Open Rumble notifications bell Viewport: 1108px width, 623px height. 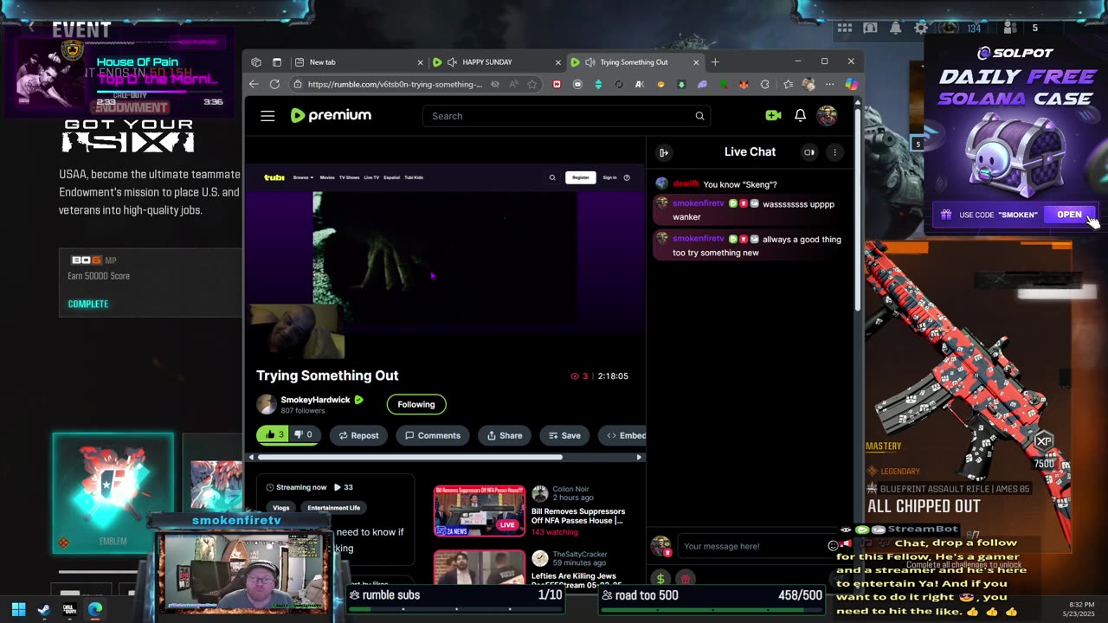[x=801, y=115]
